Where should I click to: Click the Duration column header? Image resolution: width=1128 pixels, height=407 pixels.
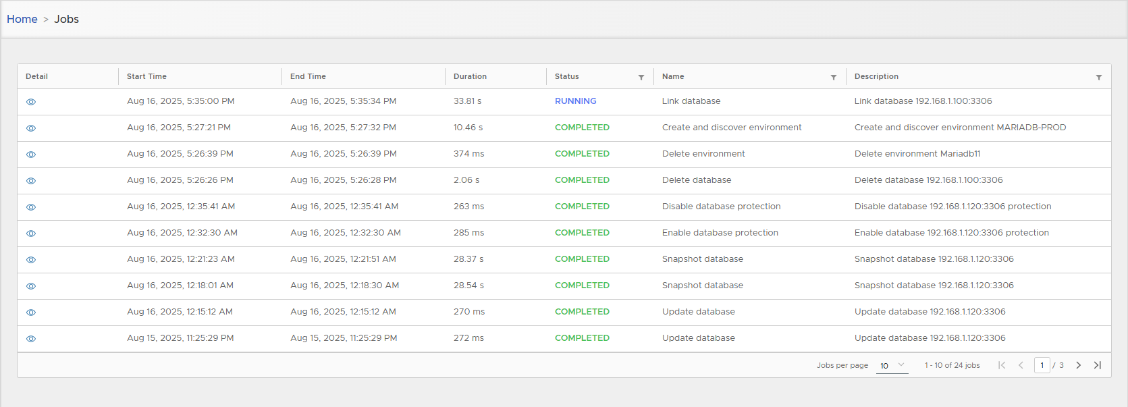pyautogui.click(x=470, y=76)
